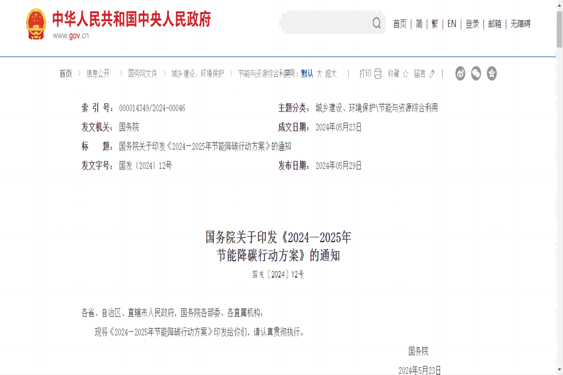This screenshot has height=375, width=563.
Task: Click the 成文日期 label
Action: (293, 127)
